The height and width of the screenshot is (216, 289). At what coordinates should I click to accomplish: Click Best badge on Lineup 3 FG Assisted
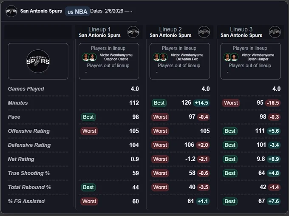(x=230, y=201)
